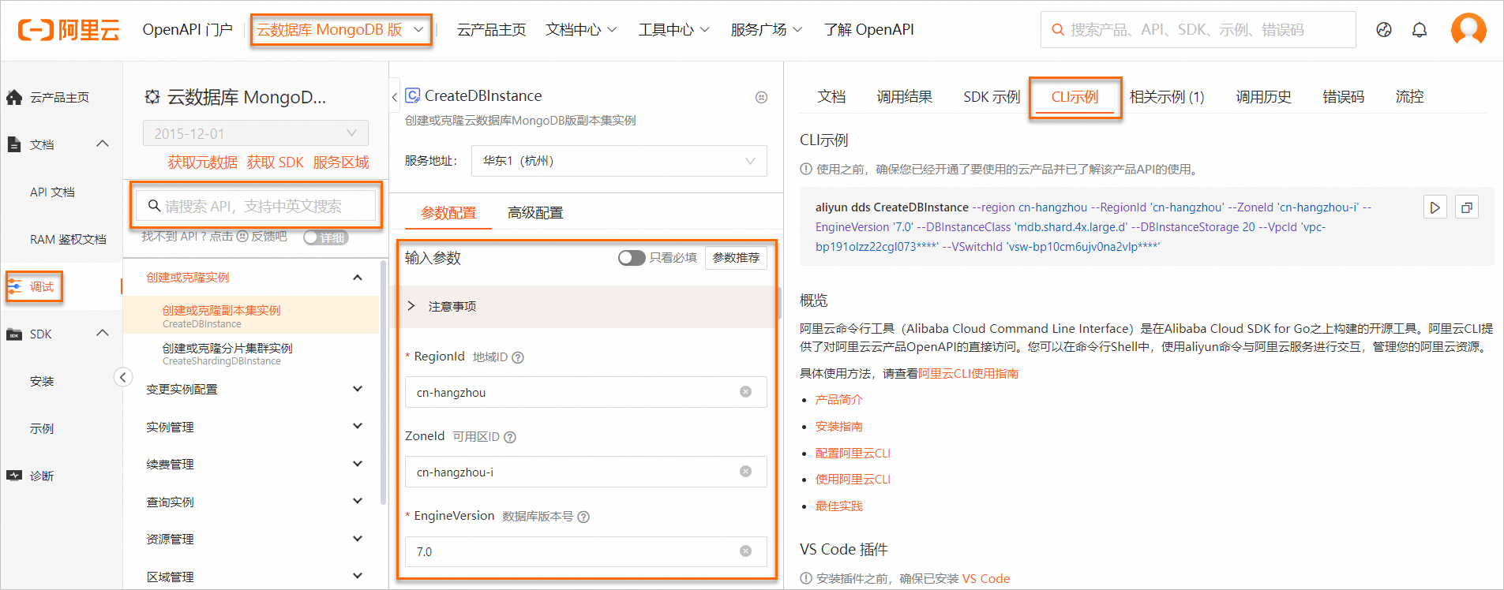The height and width of the screenshot is (590, 1504).
Task: Click the 文档 document icon in sidebar
Action: pos(14,144)
